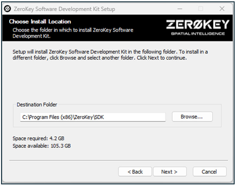Screen dimensions: 236x186
Task: Close the ZeroKey setup window
Action: pos(222,9)
